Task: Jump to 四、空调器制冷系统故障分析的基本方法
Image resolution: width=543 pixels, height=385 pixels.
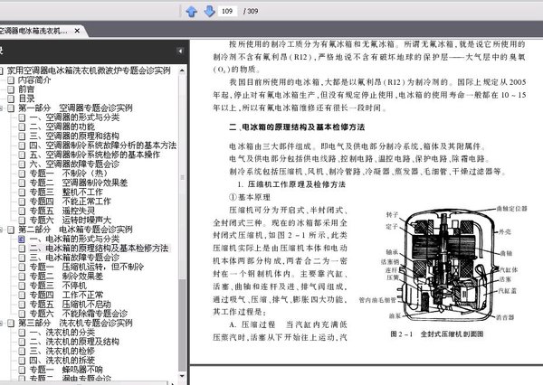Action: click(103, 146)
